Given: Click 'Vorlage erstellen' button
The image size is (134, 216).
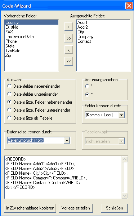Looking at the screenshot, I should tap(76, 208).
